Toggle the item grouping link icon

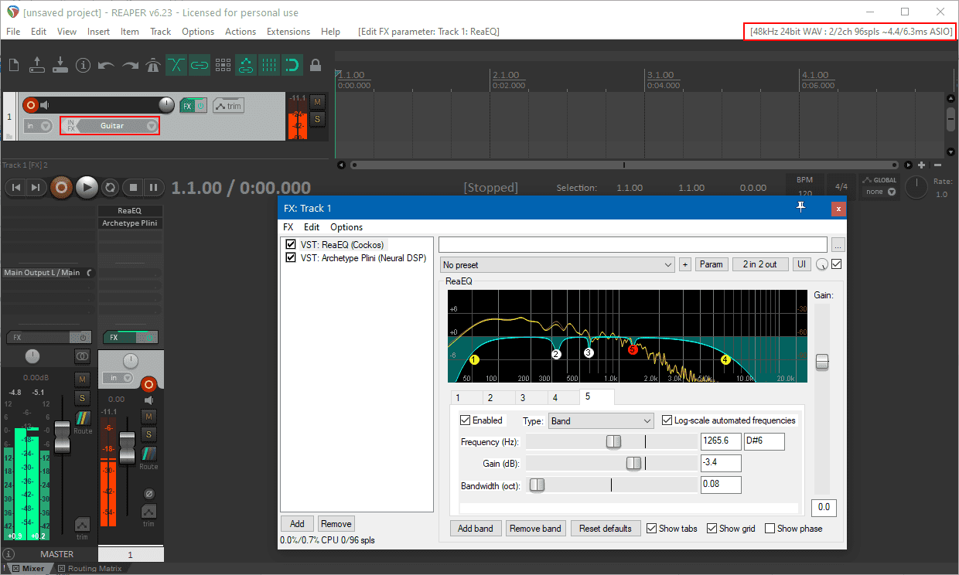click(200, 65)
